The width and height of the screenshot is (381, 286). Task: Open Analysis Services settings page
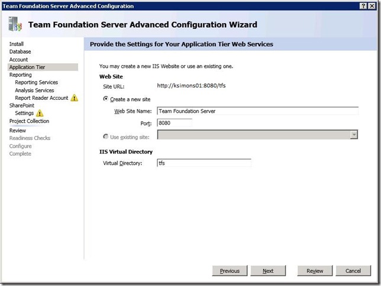35,90
